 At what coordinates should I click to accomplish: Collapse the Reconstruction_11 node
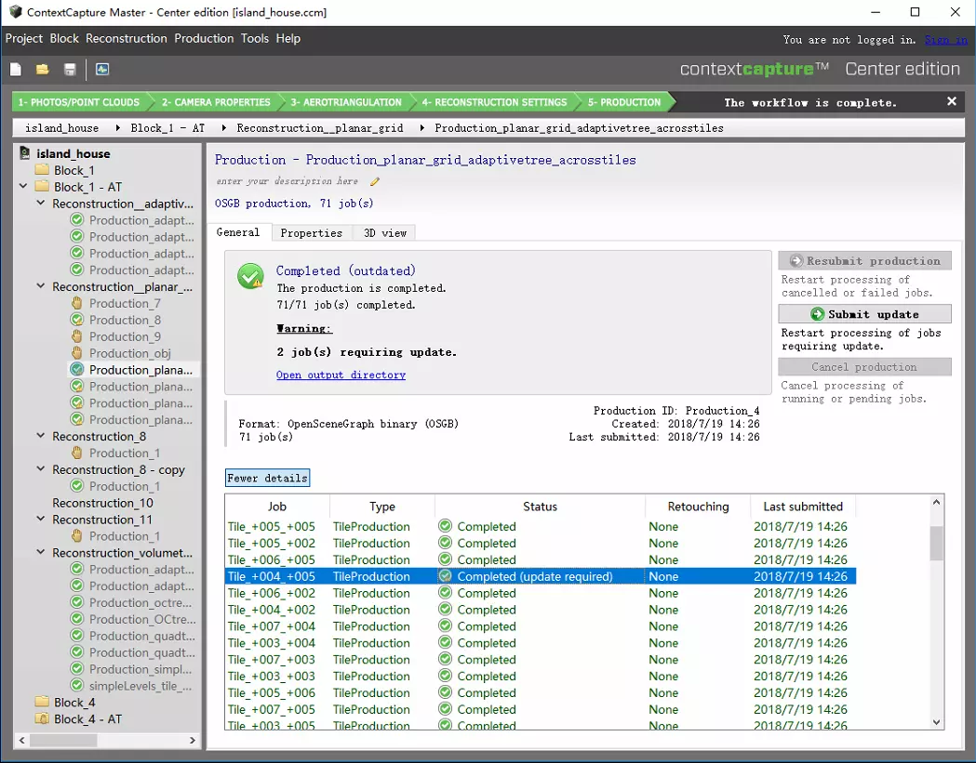click(x=40, y=519)
